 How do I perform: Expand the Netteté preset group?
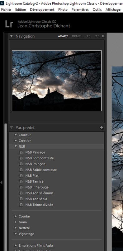(x=16, y=228)
